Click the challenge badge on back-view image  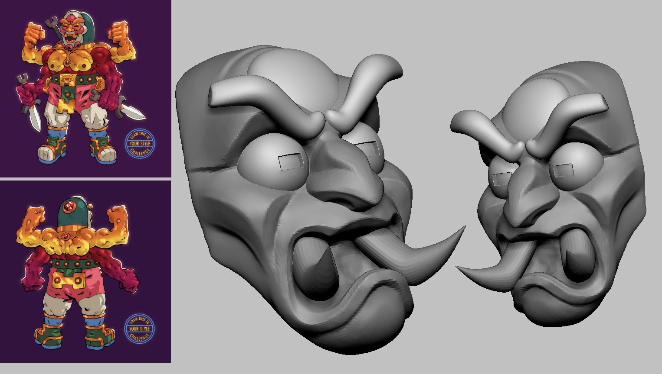click(x=140, y=328)
